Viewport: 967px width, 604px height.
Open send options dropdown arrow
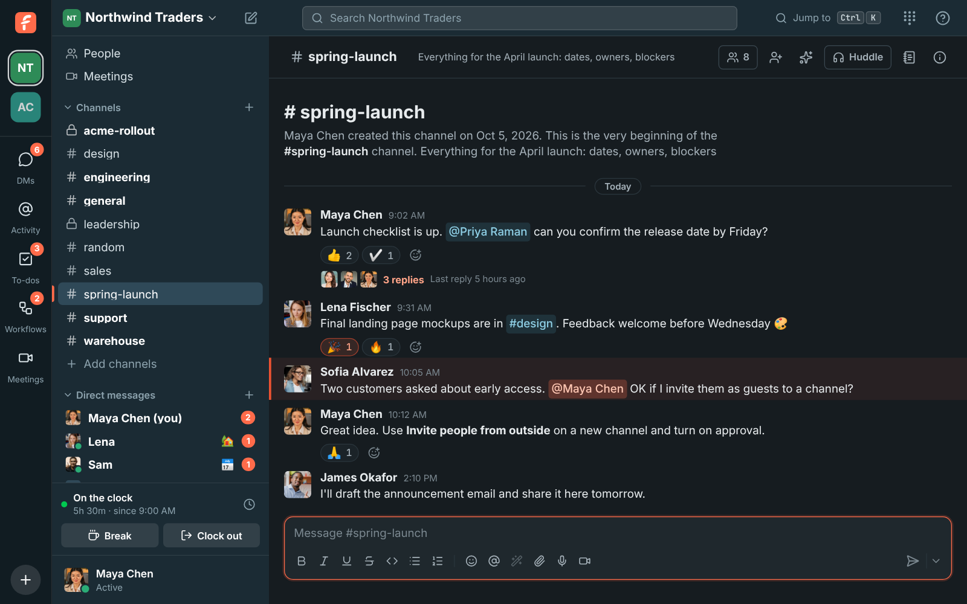936,561
